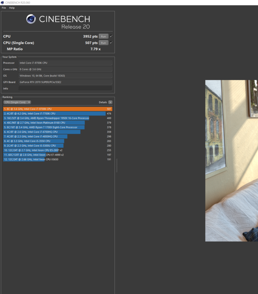Select ranking row 12 Xeon X5650
Image resolution: width=258 pixels, height=294 pixels.
click(x=58, y=159)
